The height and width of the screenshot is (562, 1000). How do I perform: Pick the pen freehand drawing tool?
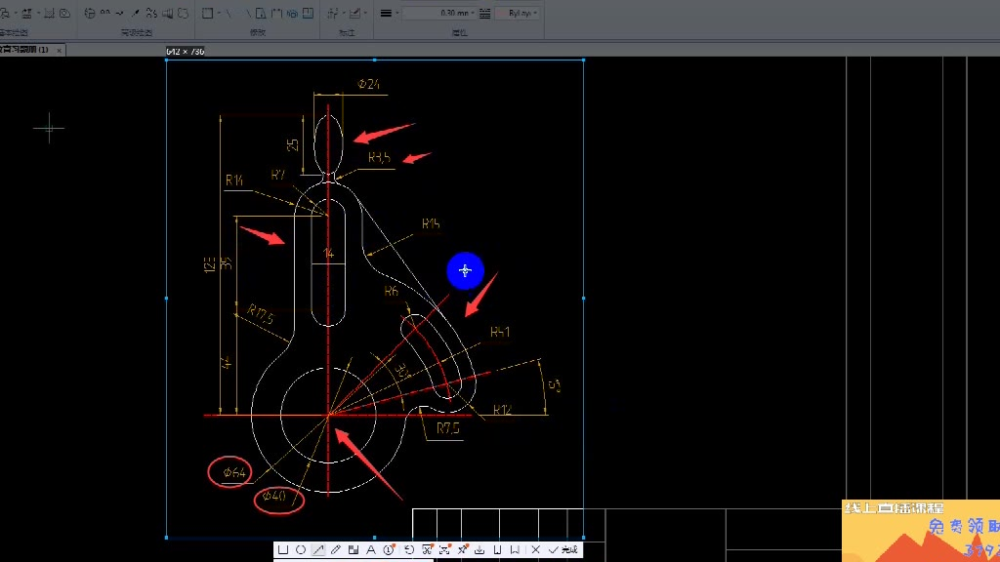(x=336, y=550)
